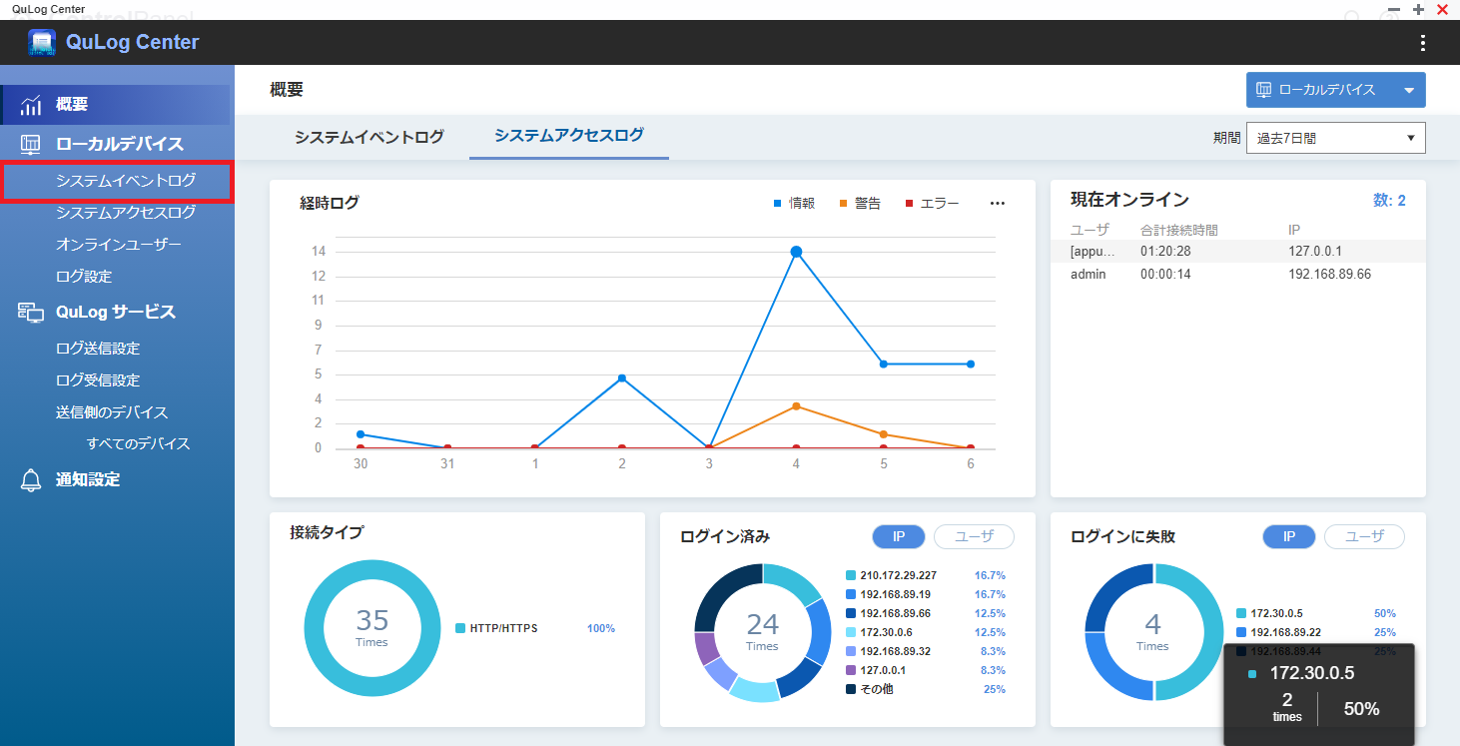This screenshot has height=746, width=1460.
Task: Click the 127.0.0.1 legend entry in ログイン済み
Action: [926, 670]
